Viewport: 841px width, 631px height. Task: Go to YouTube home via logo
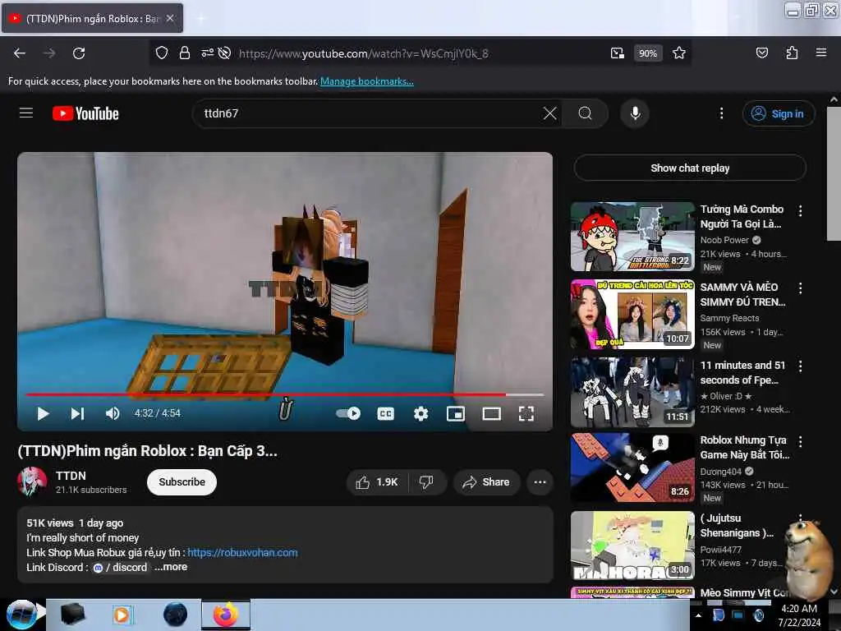click(85, 113)
